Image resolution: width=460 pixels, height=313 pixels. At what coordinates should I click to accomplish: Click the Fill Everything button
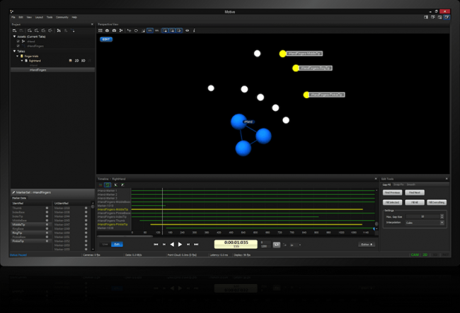(x=437, y=202)
